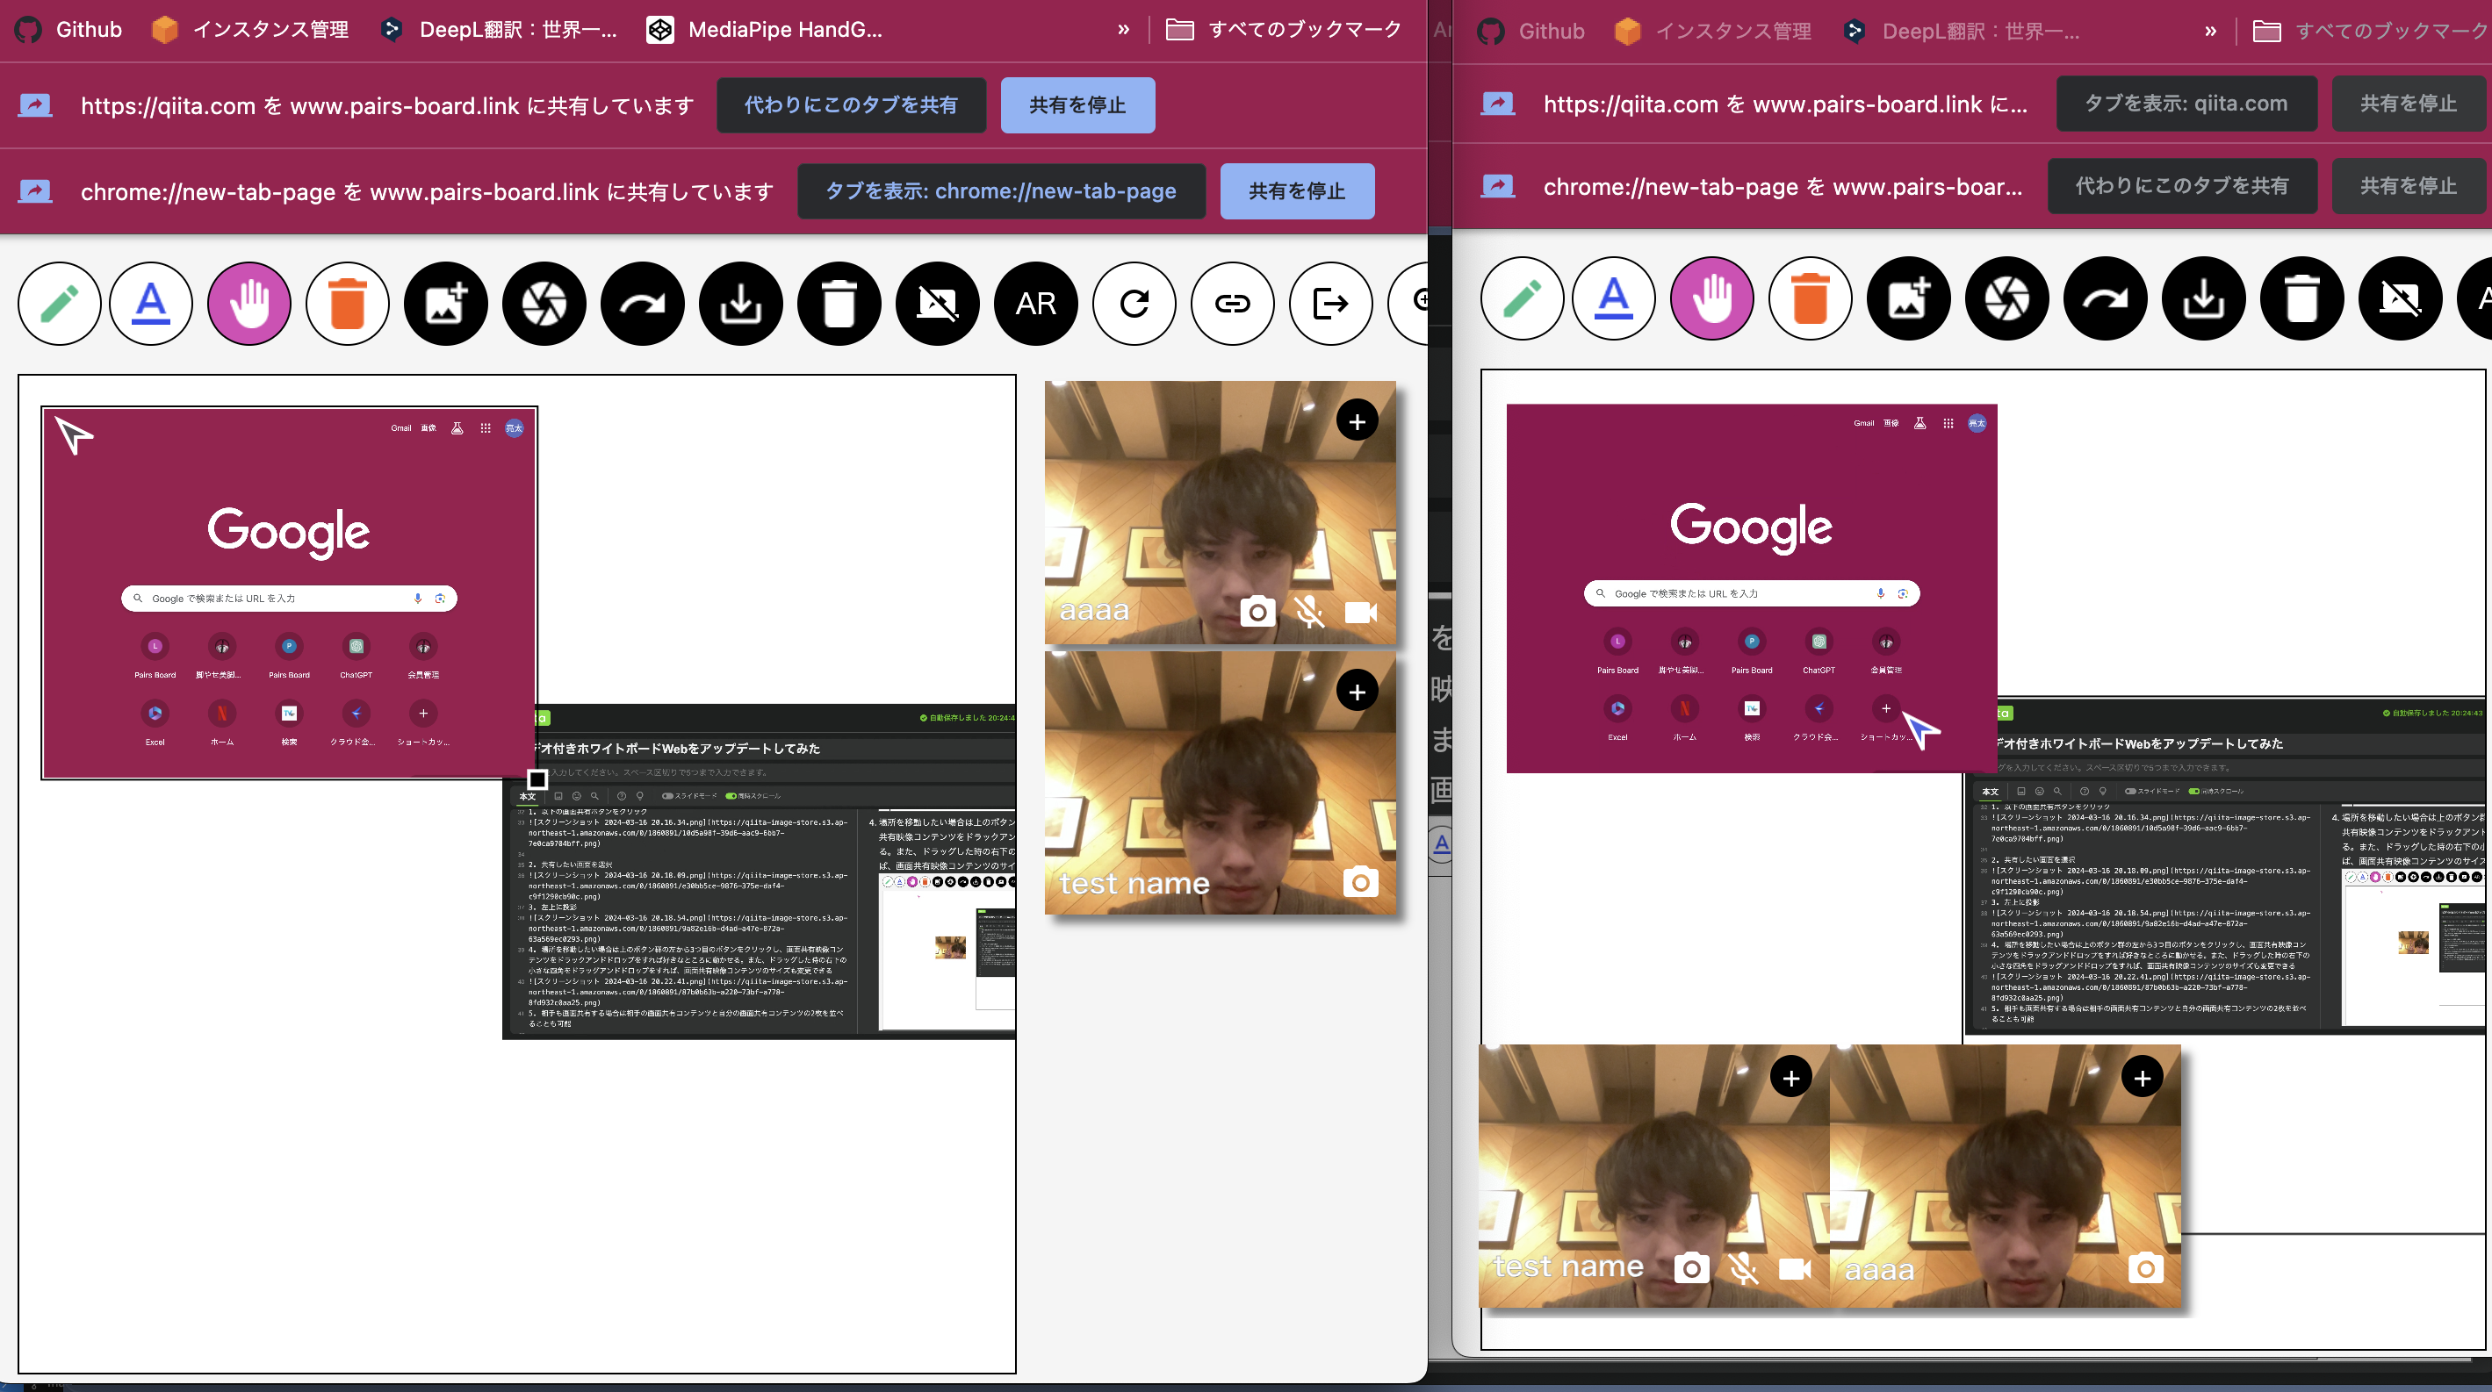Screen dimensions: 2492x1392
Task: Click 代わりにこのタブを共有 button in left window
Action: point(850,104)
